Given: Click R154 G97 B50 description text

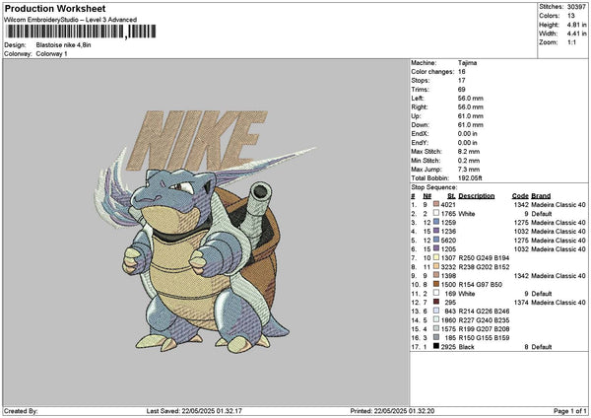Looking at the screenshot, I should click(481, 285).
